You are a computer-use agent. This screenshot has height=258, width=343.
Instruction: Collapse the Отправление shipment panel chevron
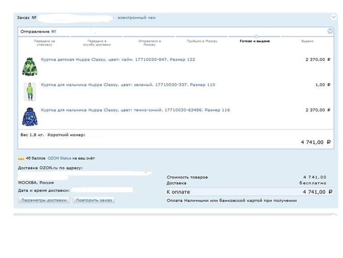(x=330, y=31)
